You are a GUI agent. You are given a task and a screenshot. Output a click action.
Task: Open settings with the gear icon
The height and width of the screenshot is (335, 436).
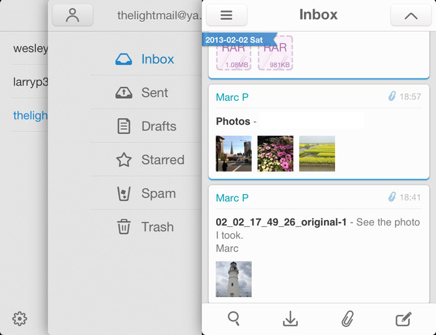20,319
